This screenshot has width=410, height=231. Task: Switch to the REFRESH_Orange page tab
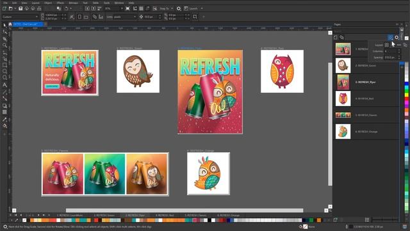tap(228, 215)
